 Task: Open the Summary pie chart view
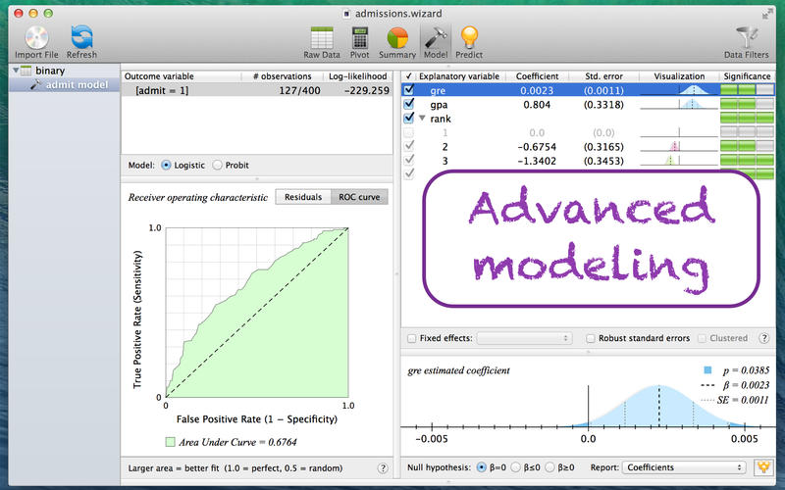[397, 37]
